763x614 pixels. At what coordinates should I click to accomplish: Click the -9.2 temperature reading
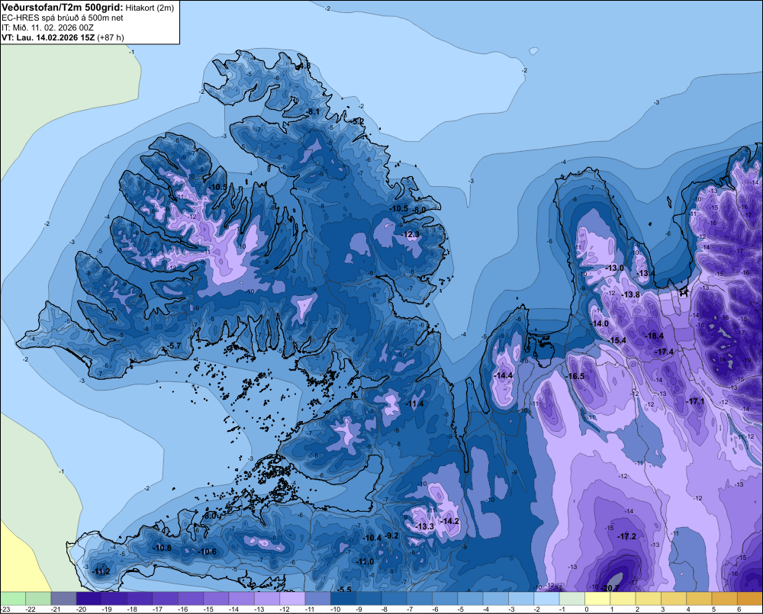[x=391, y=535]
